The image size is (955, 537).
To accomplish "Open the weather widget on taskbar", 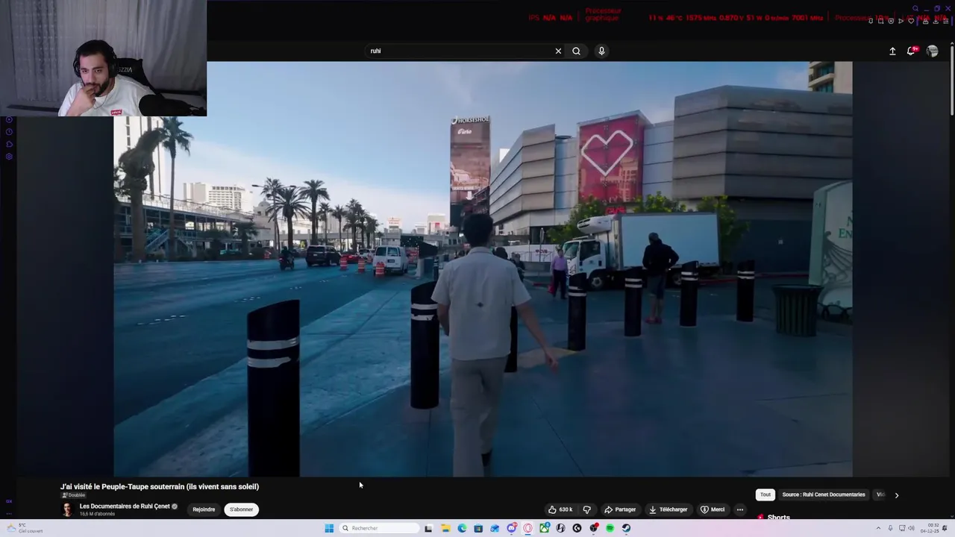I will (x=25, y=528).
